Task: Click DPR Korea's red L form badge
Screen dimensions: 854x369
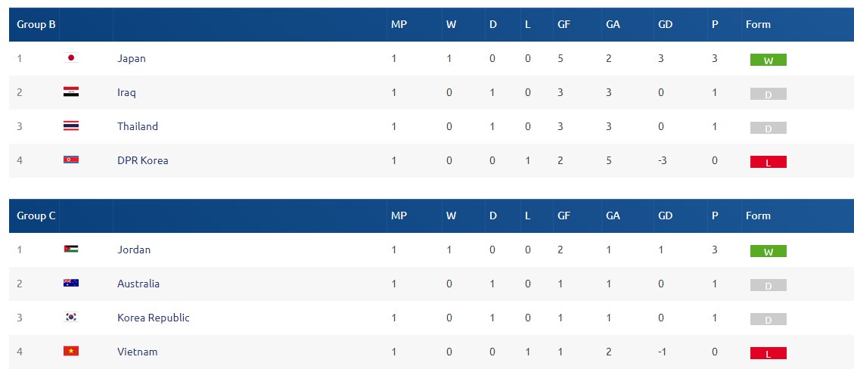Action: pos(768,162)
